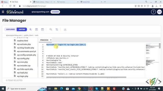This screenshot has height=91, width=163.
Task: Click web in the breadcrumb
Action: pyautogui.click(x=37, y=35)
